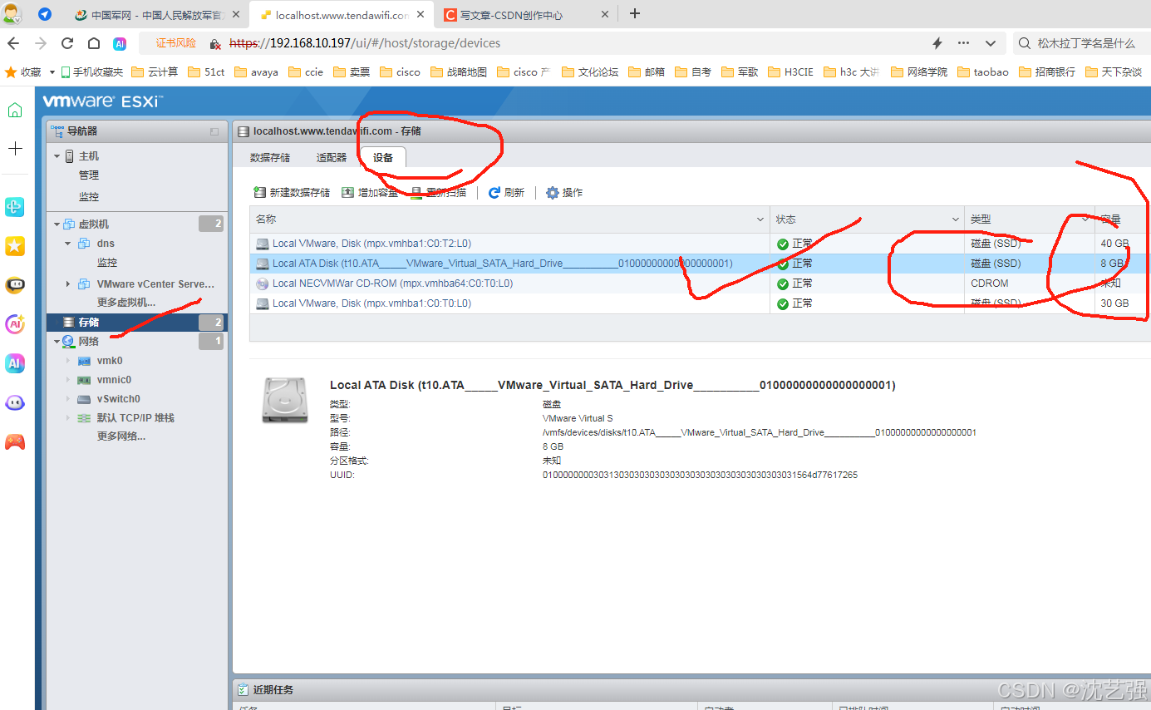Collapse the 网络 tree node
This screenshot has width=1151, height=710.
tap(57, 342)
